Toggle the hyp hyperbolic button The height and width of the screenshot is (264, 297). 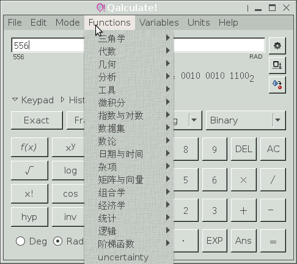point(29,217)
